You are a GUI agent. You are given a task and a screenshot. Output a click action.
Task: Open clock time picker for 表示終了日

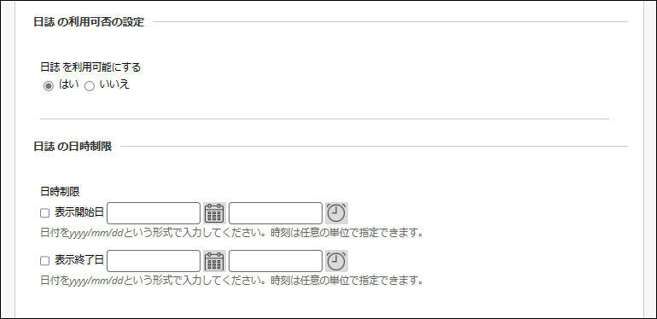[336, 261]
